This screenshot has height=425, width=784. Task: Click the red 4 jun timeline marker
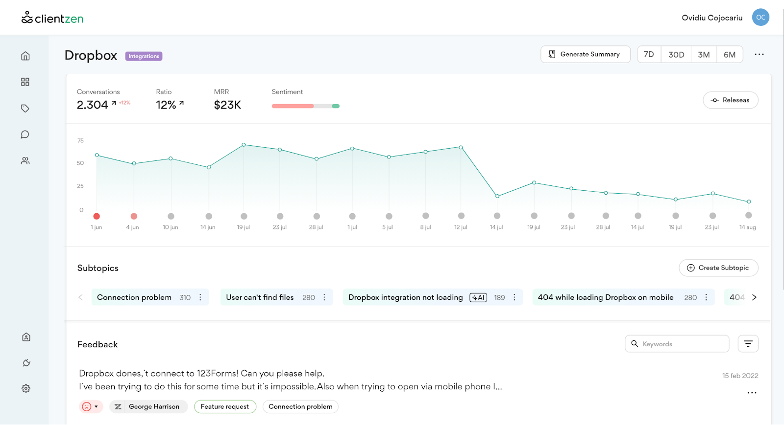(134, 216)
